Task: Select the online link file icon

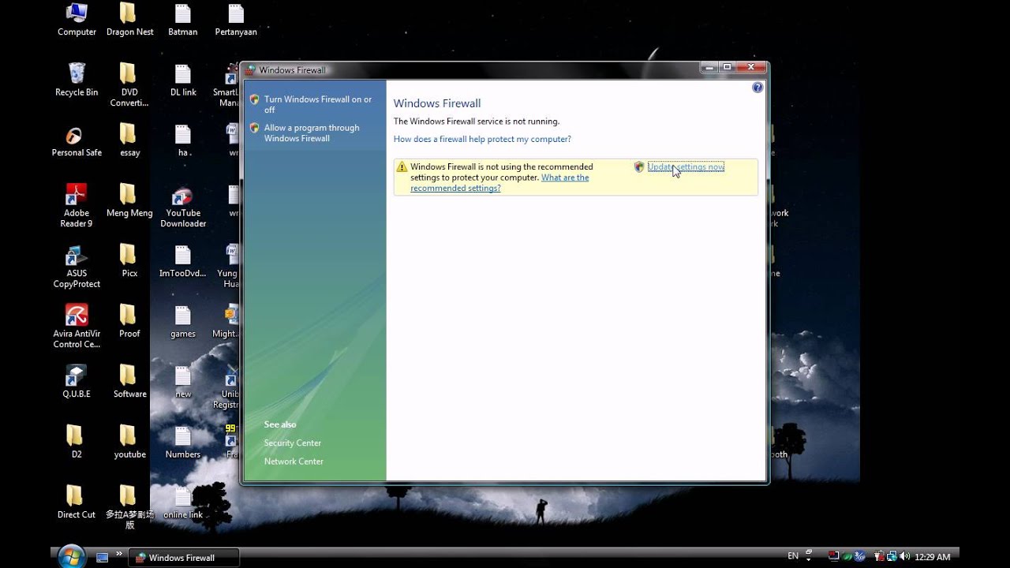Action: (x=182, y=503)
